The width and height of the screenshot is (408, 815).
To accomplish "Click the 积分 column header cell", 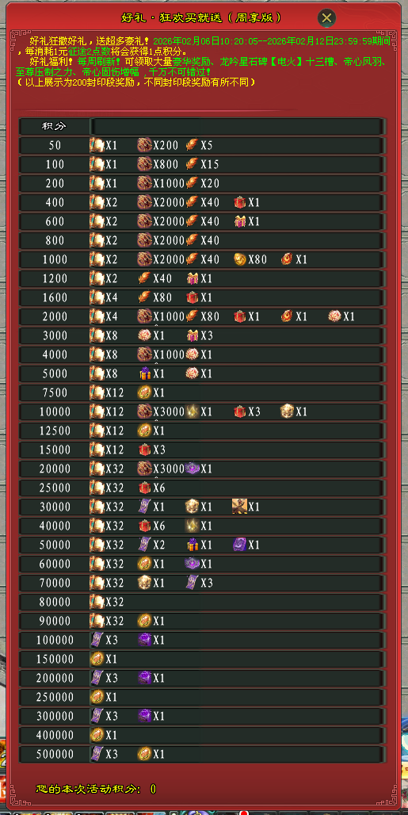I will [x=55, y=126].
